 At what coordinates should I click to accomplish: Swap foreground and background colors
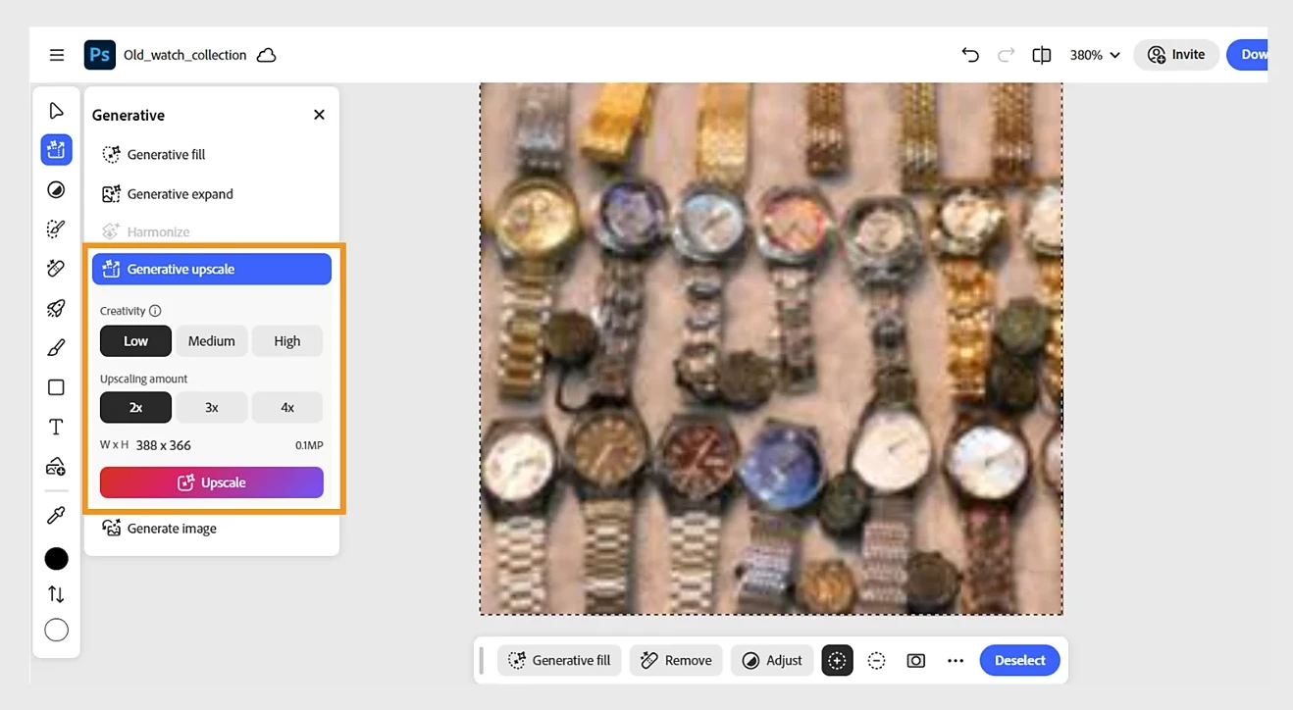click(56, 594)
